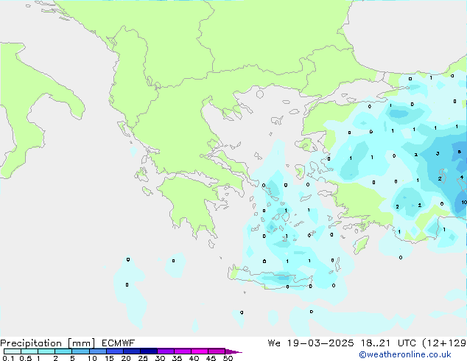Select the '(12+129' forecast offset text
The width and height of the screenshot is (467, 361).
pos(444,343)
